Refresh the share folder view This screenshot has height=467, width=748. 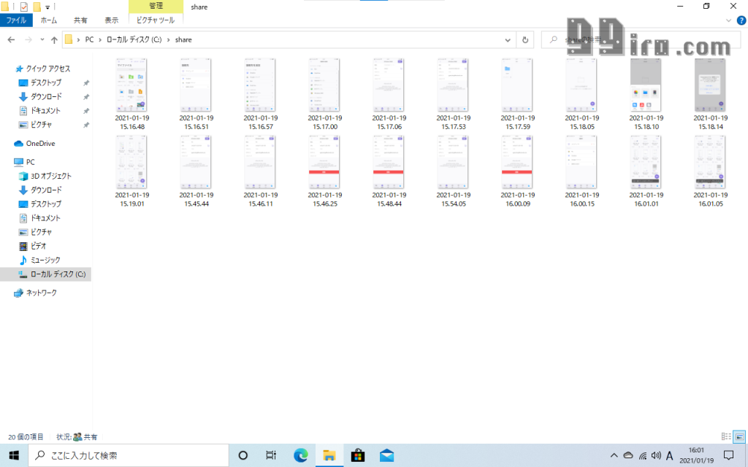[525, 39]
